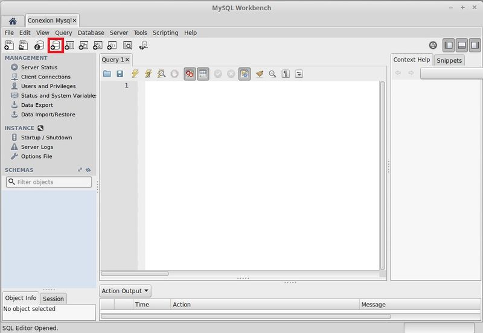Screen dimensions: 483x333
Task: Open Client Connections
Action: (46, 77)
